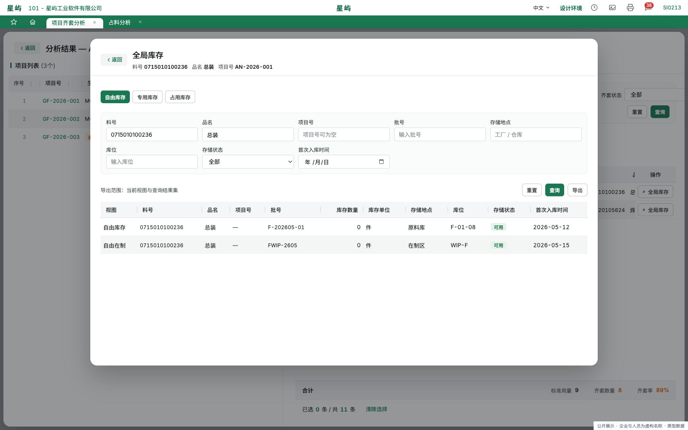
Task: Focus the 批号 input field
Action: 440,135
